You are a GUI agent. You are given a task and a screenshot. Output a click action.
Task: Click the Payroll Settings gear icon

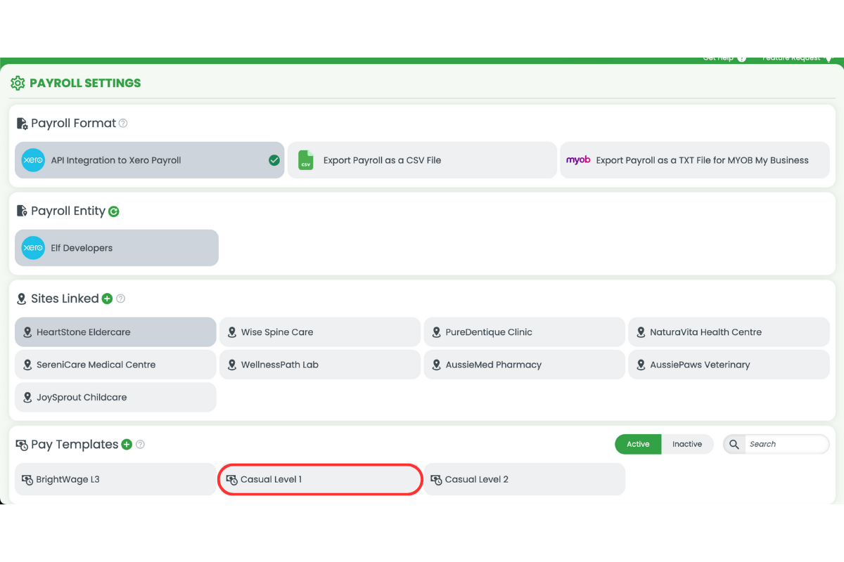pos(18,83)
